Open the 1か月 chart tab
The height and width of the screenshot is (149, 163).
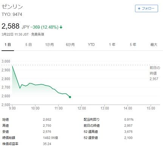tap(50, 45)
